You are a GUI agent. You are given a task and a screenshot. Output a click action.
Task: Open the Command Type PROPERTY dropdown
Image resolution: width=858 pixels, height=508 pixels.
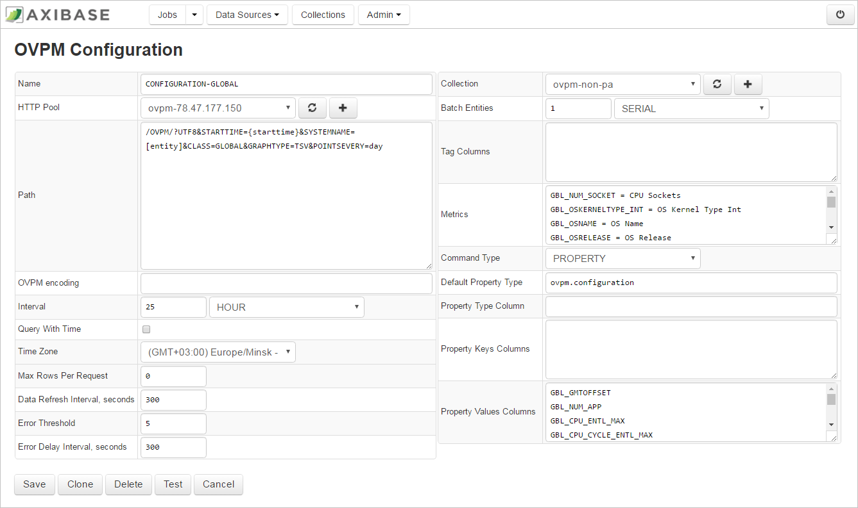623,259
